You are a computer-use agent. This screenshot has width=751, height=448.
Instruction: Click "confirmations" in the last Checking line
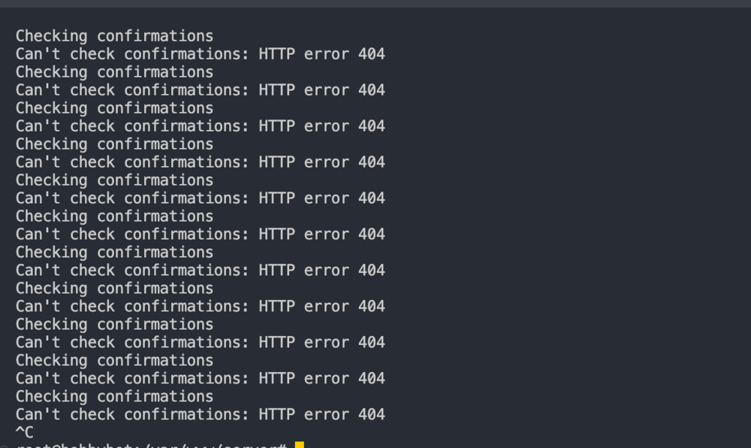pyautogui.click(x=155, y=396)
